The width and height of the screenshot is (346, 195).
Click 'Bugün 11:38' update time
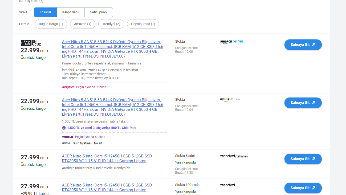184,173
